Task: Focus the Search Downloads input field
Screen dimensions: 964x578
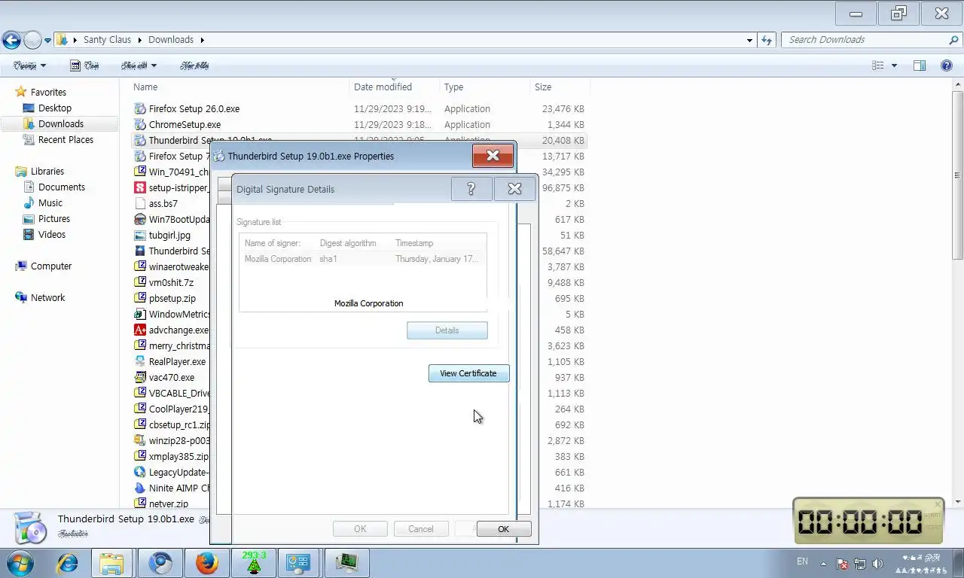Action: (866, 40)
